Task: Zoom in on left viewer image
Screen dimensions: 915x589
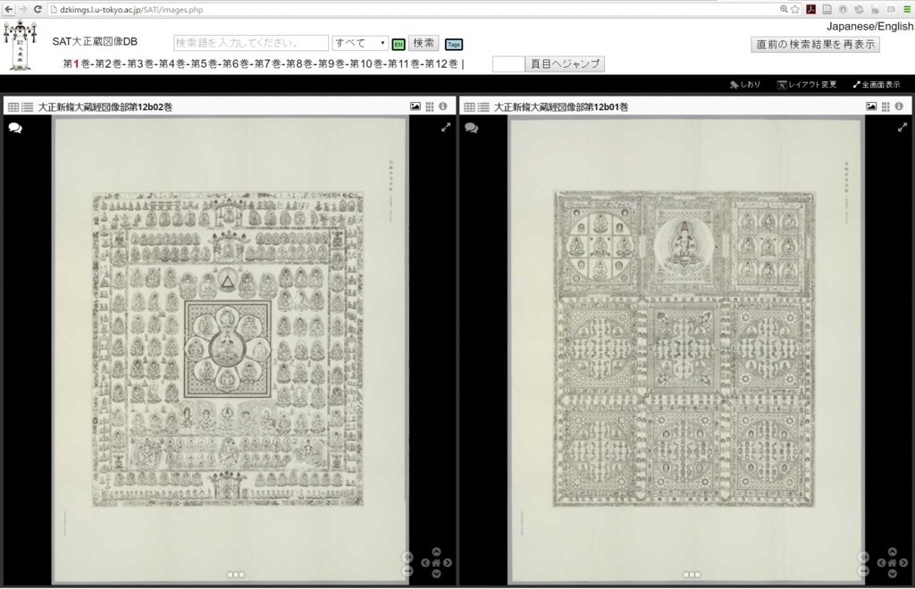Action: tap(407, 558)
